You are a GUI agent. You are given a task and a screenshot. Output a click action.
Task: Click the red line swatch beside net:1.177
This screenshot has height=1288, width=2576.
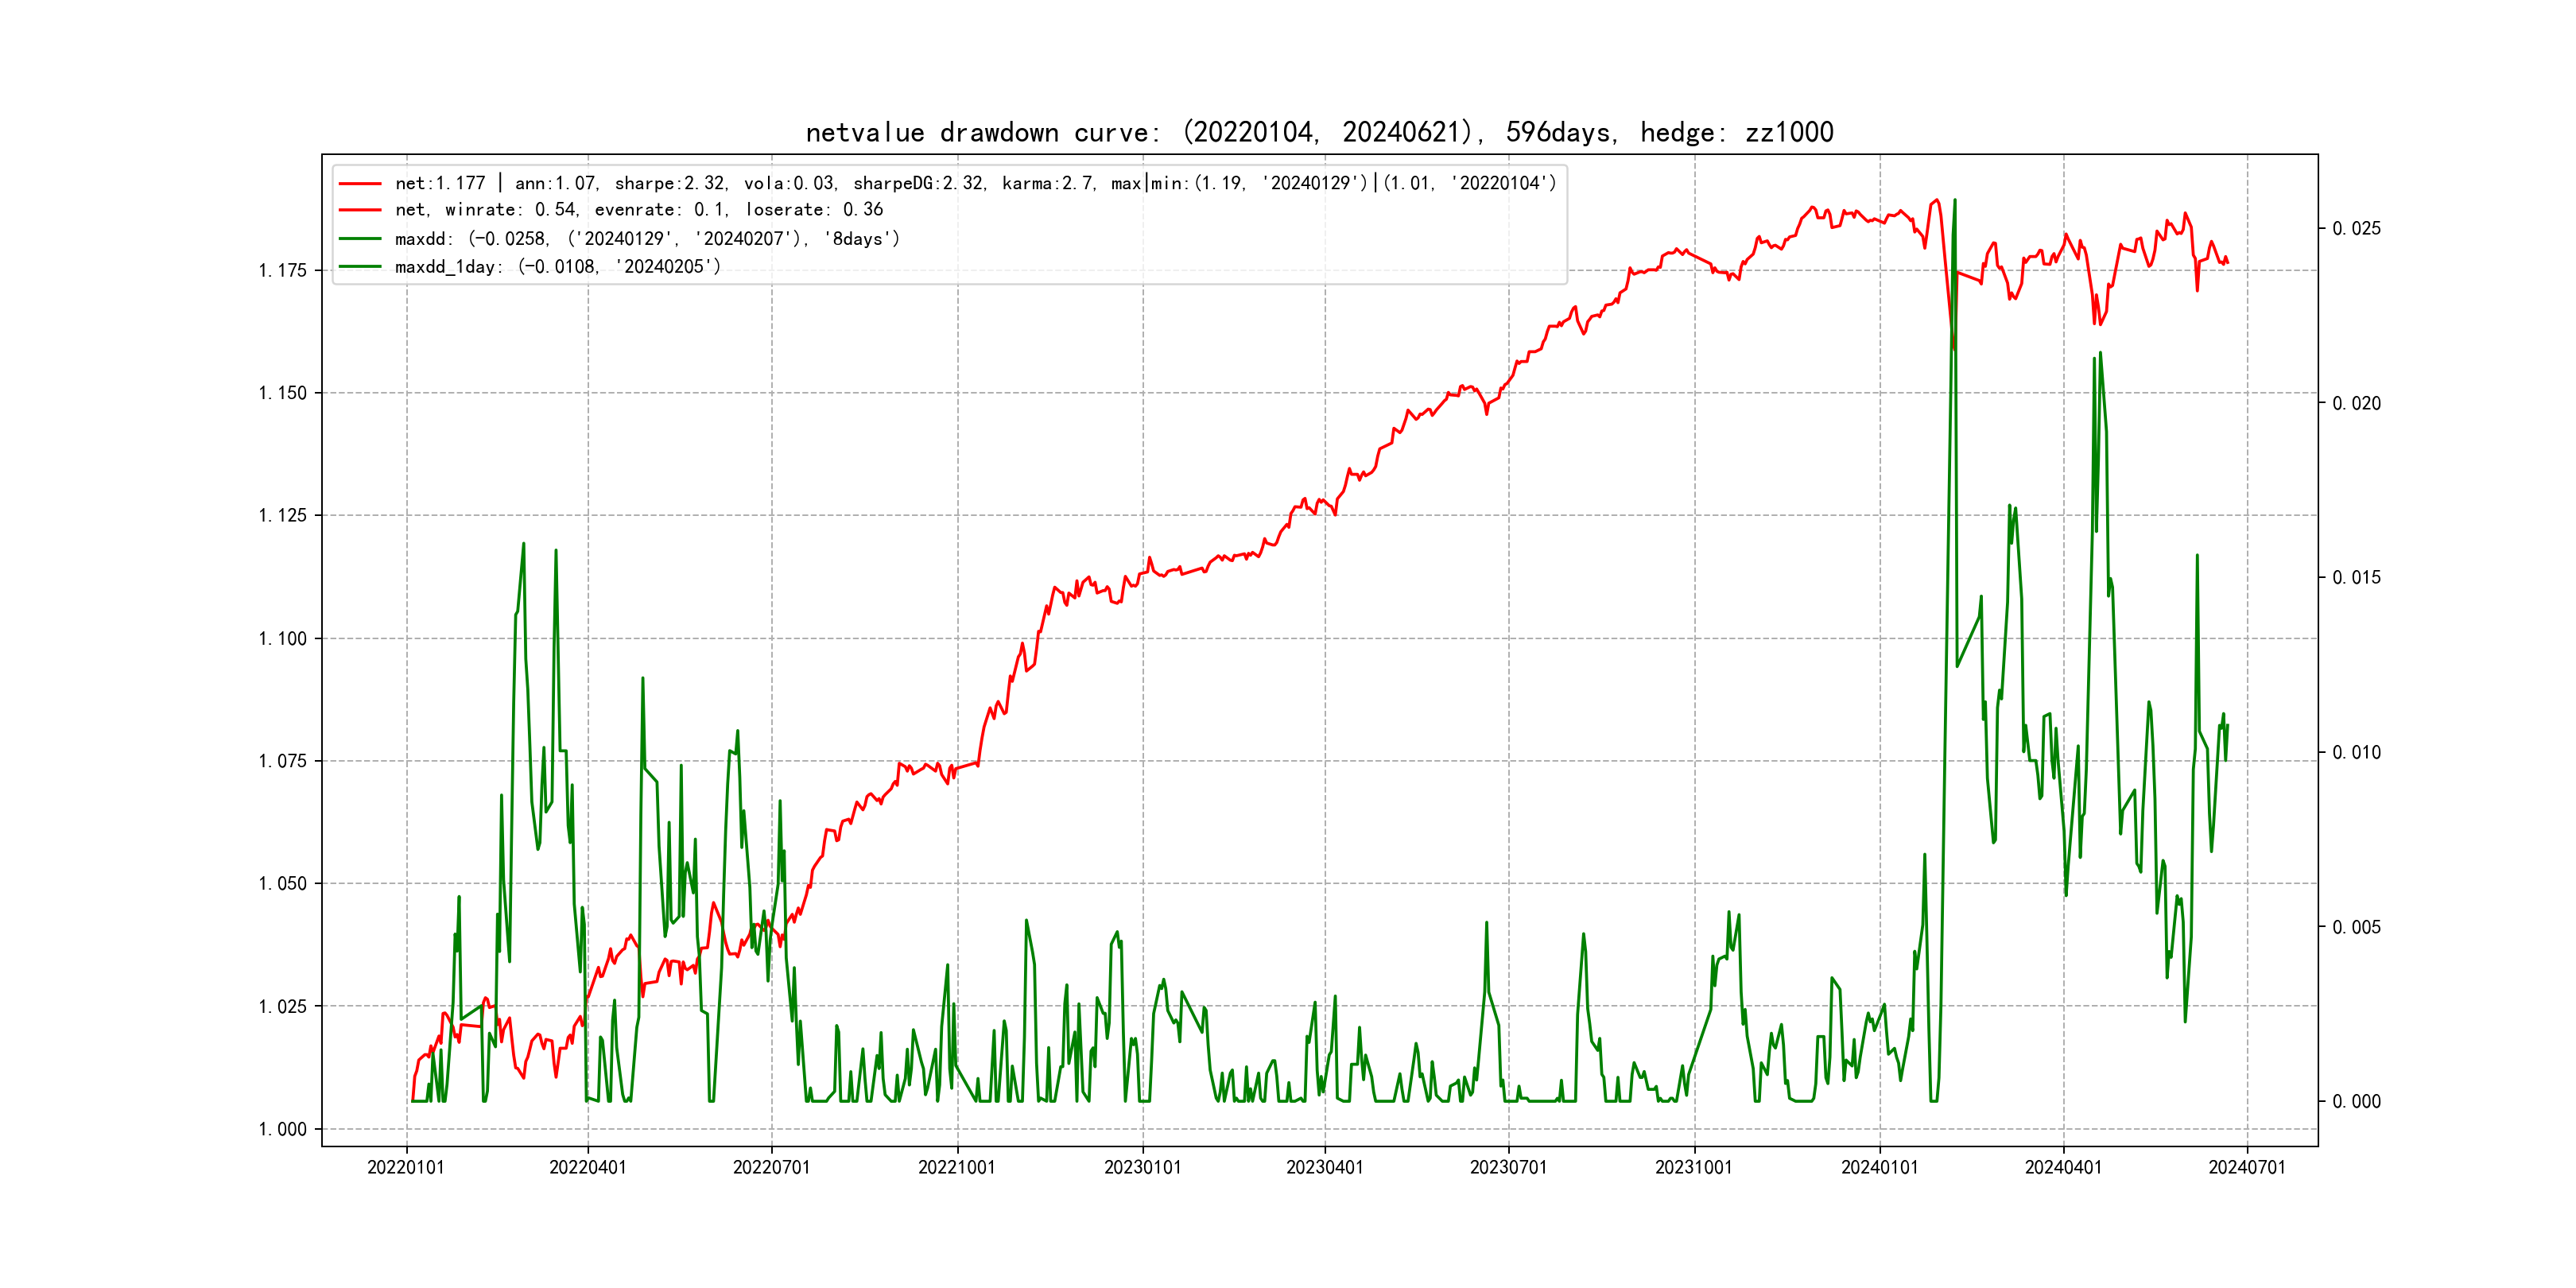360,184
